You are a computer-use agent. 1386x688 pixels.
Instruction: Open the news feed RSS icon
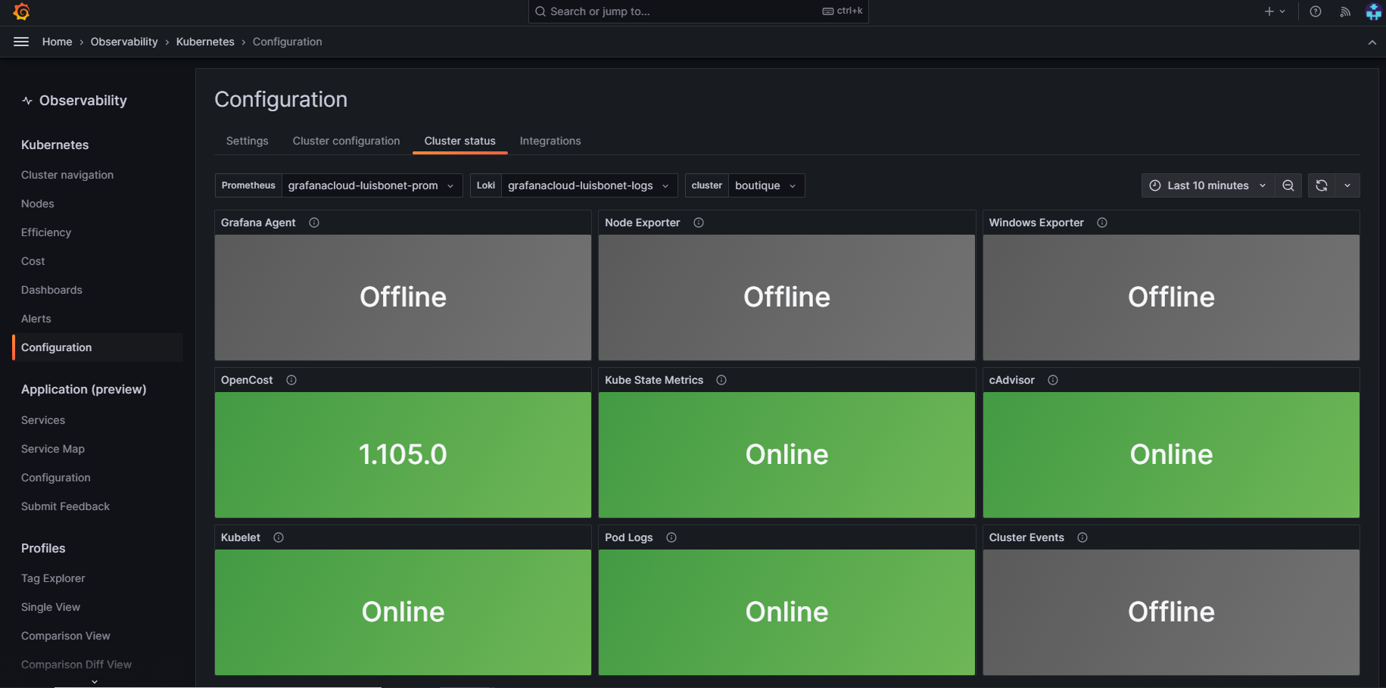click(1345, 11)
